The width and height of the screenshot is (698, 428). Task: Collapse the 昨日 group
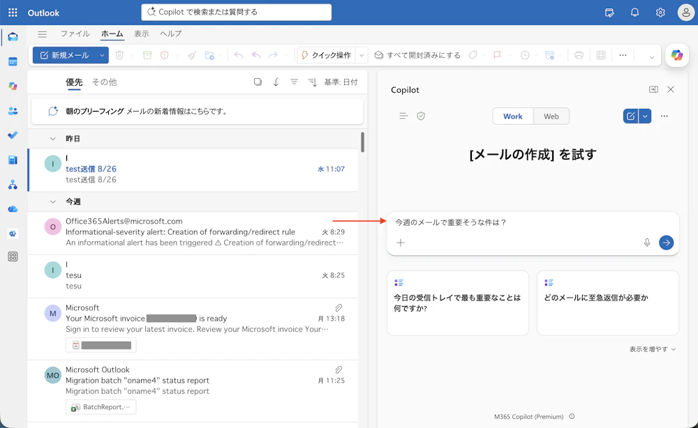coord(53,139)
